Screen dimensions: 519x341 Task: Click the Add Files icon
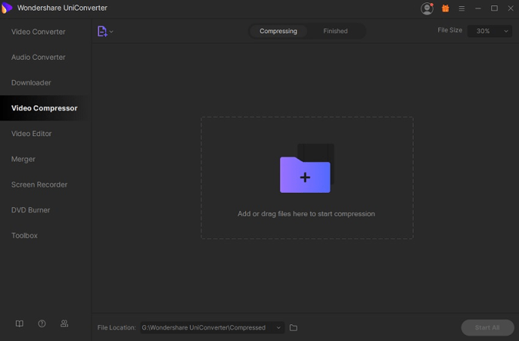[x=102, y=31]
